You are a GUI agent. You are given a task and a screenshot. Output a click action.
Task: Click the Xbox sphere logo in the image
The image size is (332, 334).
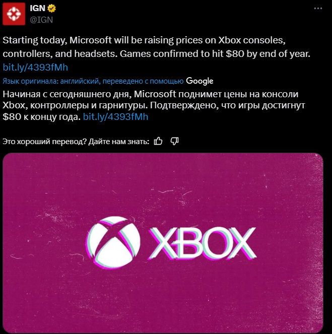pos(113,243)
